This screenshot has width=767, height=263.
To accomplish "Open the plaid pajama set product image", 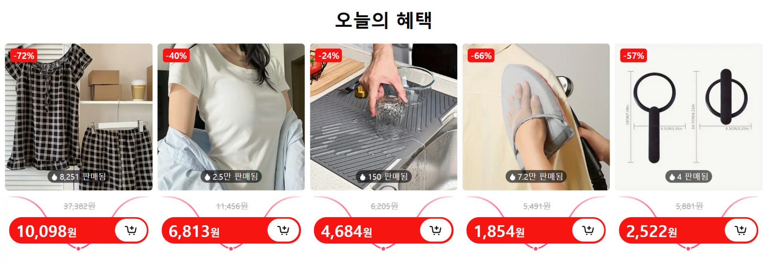I will tap(79, 117).
